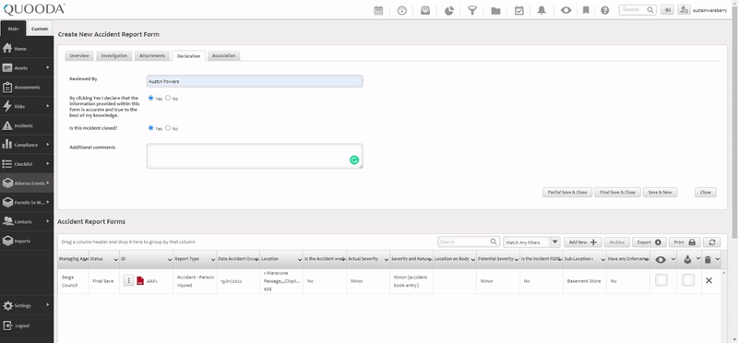
Task: Expand the Settings sidebar submenu
Action: tap(48, 305)
